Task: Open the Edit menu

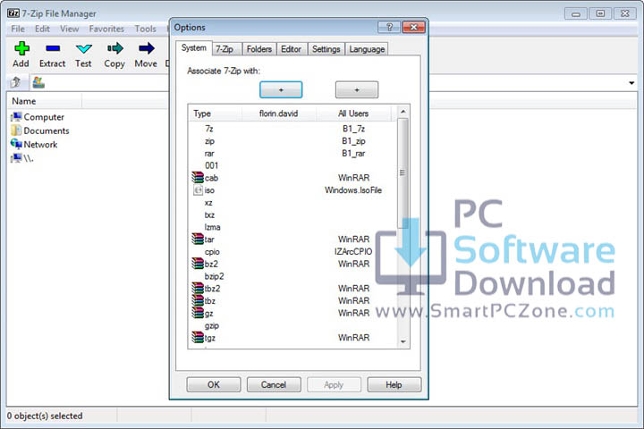Action: pos(42,29)
